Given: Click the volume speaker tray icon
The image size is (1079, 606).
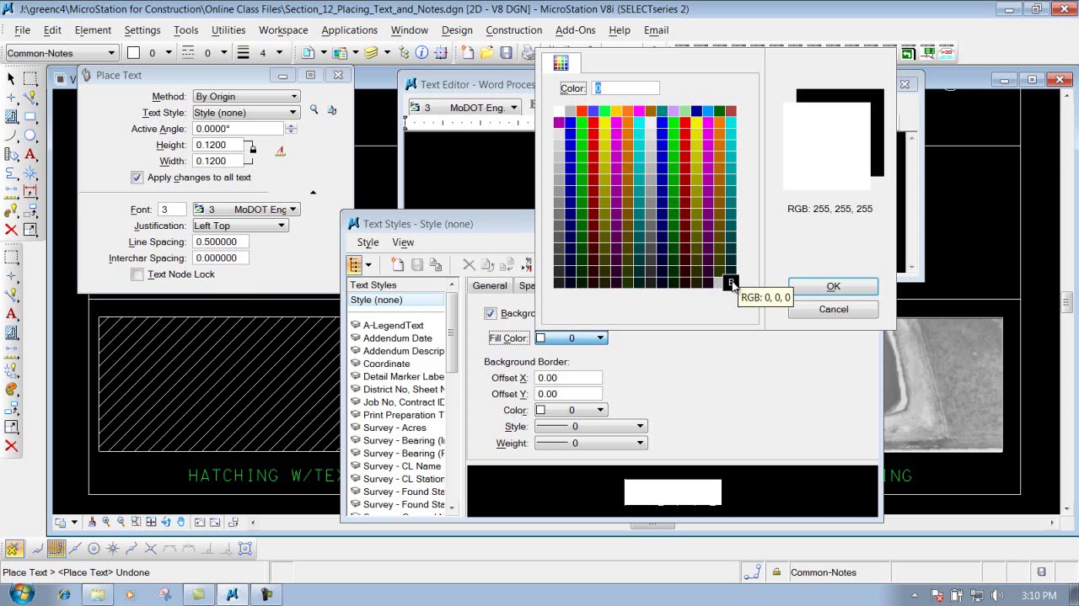Looking at the screenshot, I should [x=996, y=595].
